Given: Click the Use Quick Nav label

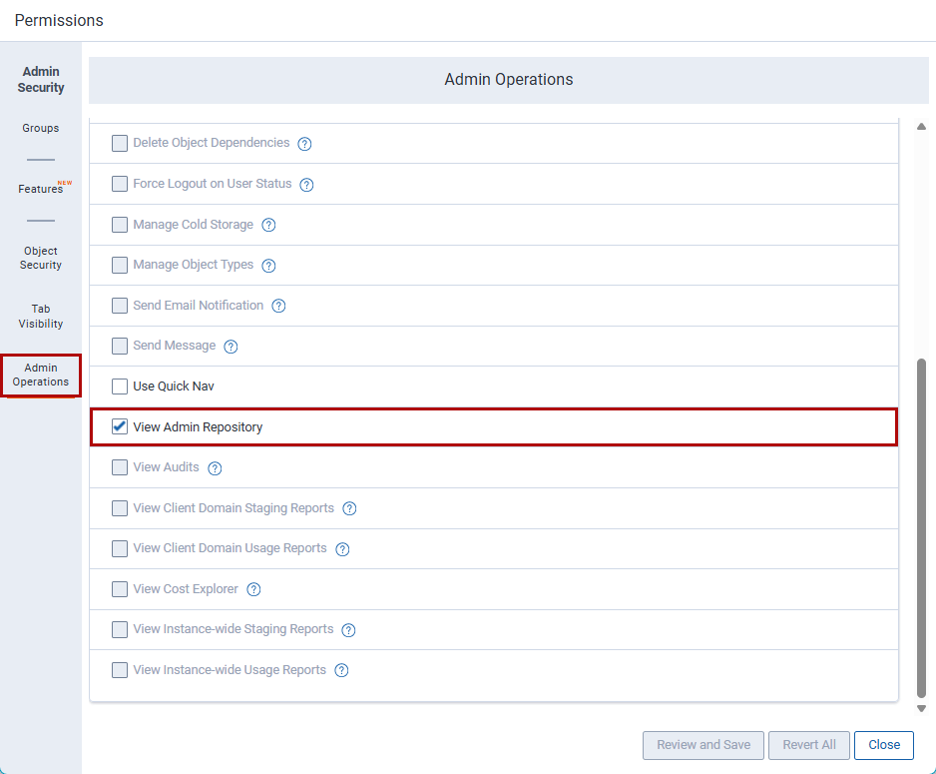Looking at the screenshot, I should click(174, 387).
